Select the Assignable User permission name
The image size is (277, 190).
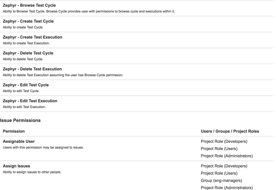click(19, 141)
